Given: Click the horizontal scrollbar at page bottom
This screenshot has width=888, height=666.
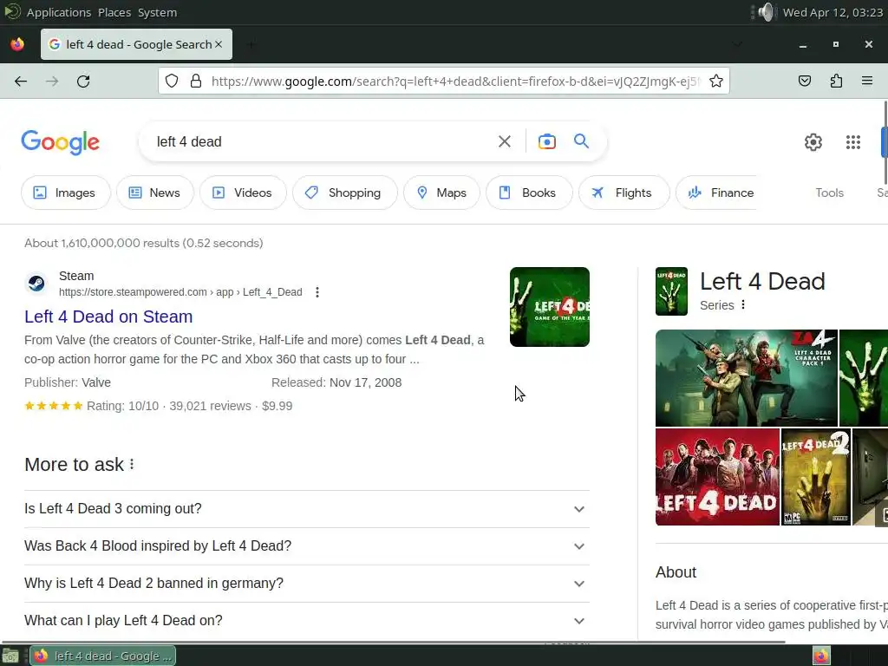Looking at the screenshot, I should [x=393, y=643].
